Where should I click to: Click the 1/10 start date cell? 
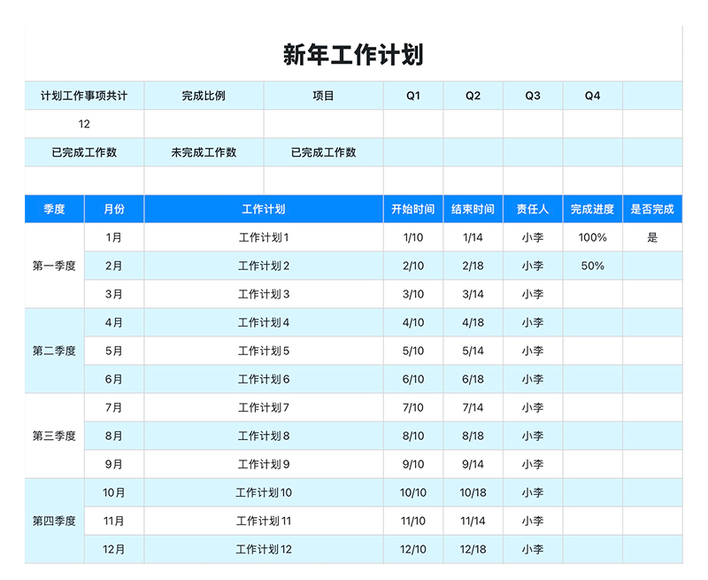413,237
